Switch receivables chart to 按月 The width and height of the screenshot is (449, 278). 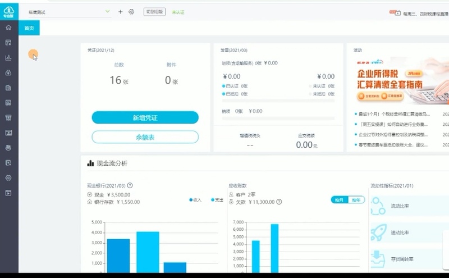pyautogui.click(x=340, y=200)
